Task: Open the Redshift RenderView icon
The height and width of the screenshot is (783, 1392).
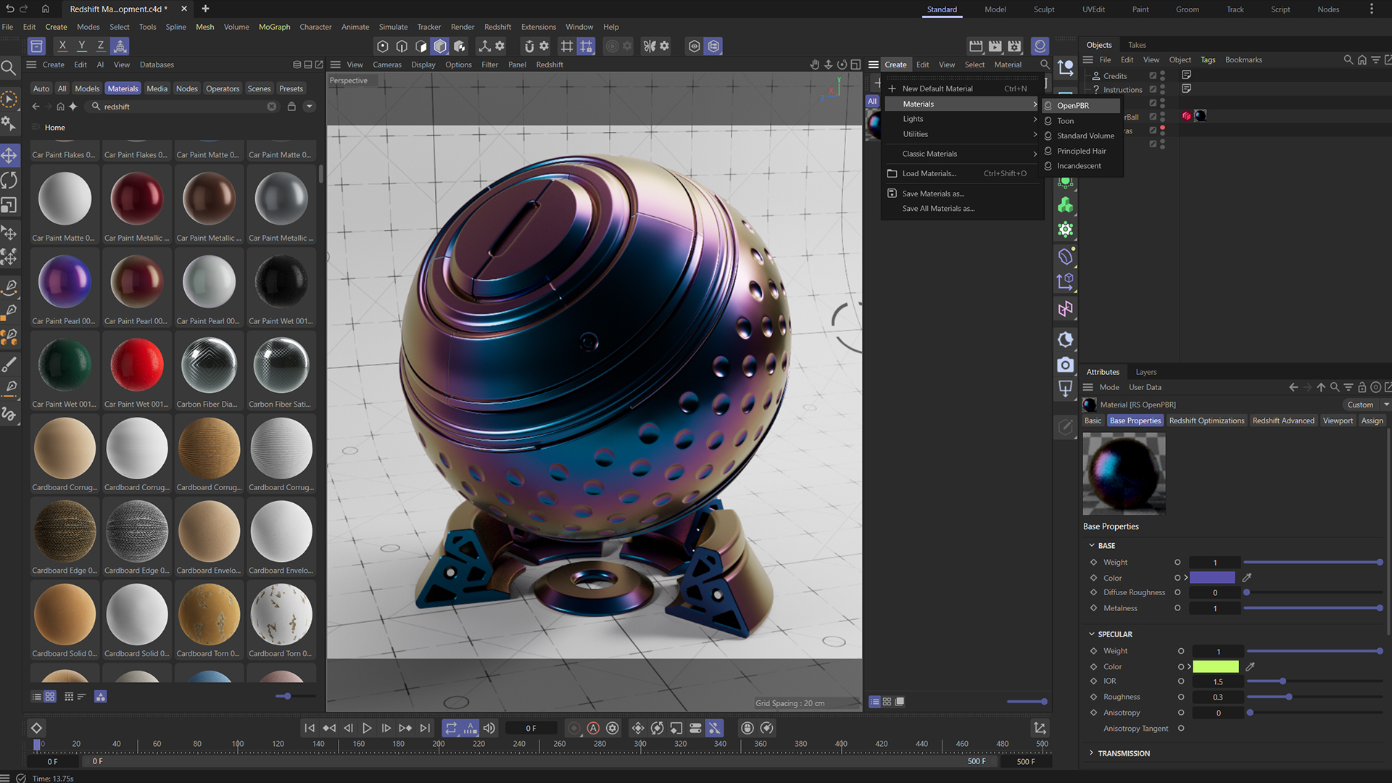Action: pos(1040,46)
